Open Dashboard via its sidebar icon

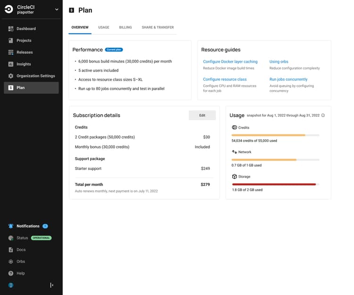coord(11,29)
